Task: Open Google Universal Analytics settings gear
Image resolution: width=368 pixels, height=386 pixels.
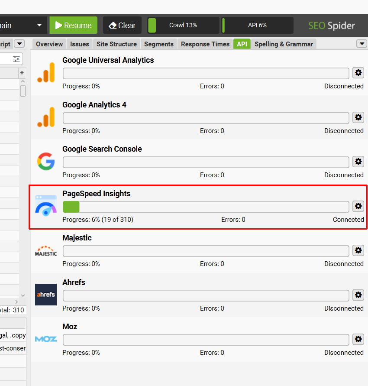Action: click(358, 73)
